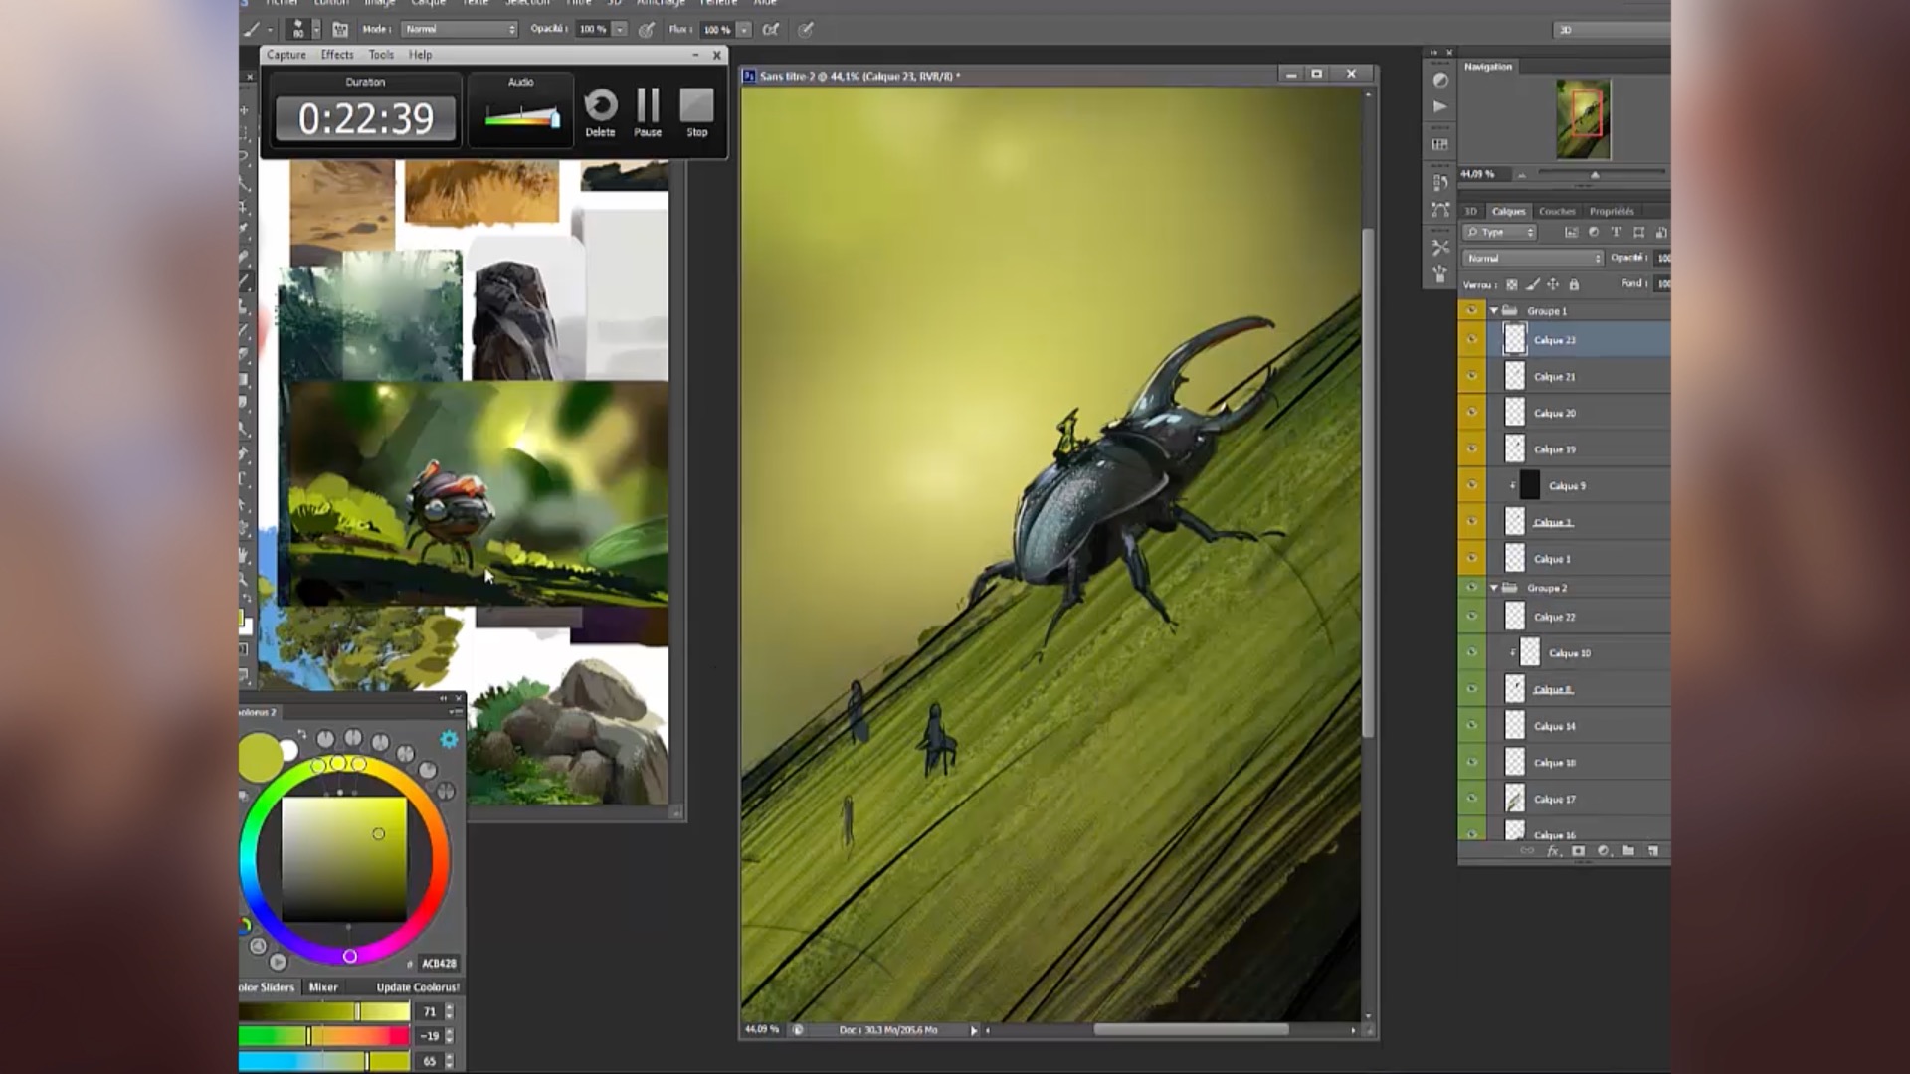Swap foreground and background colors in Coolorus
The height and width of the screenshot is (1074, 1910).
[x=301, y=735]
